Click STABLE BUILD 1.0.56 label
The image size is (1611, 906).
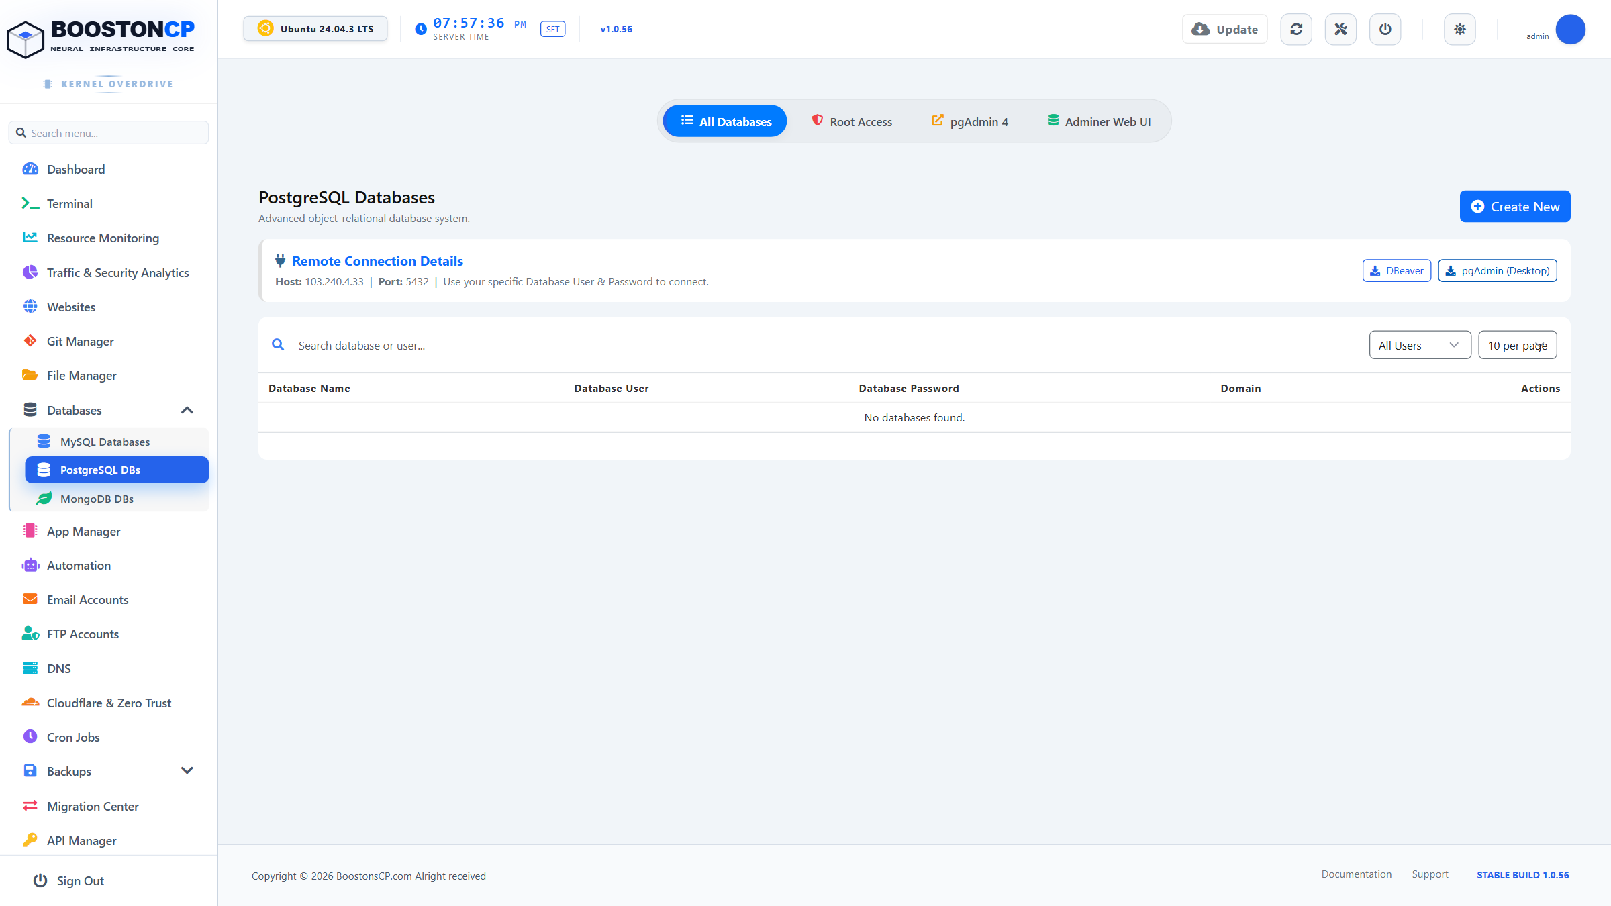[1522, 875]
